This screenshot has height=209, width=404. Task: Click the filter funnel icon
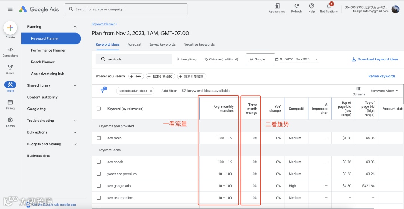(x=103, y=90)
